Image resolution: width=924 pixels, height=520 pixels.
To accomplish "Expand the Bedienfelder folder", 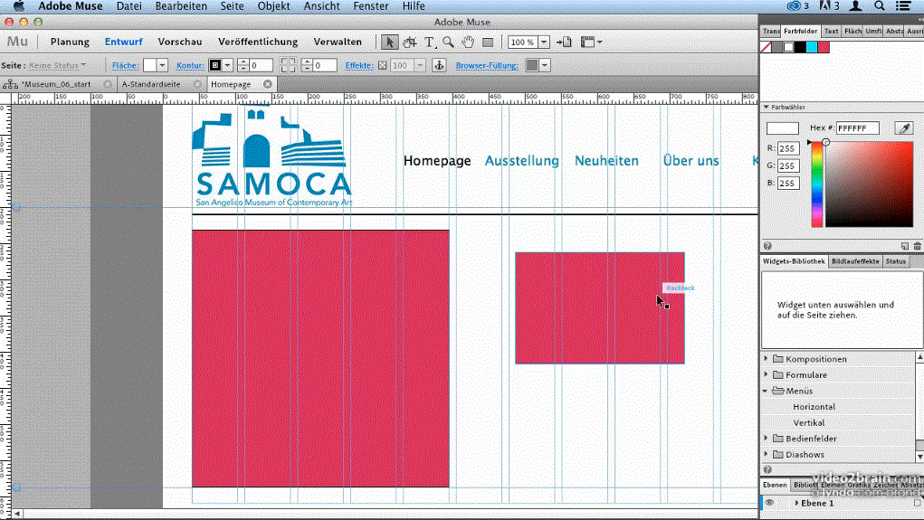I will [766, 438].
